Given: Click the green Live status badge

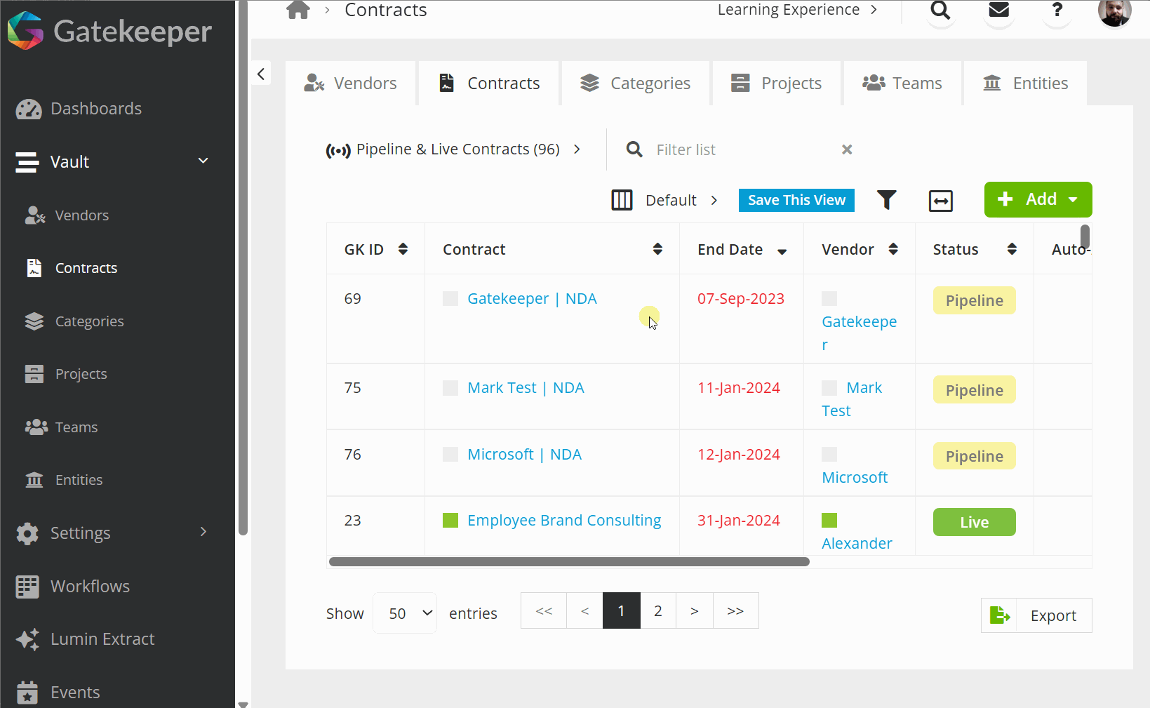Looking at the screenshot, I should [974, 522].
